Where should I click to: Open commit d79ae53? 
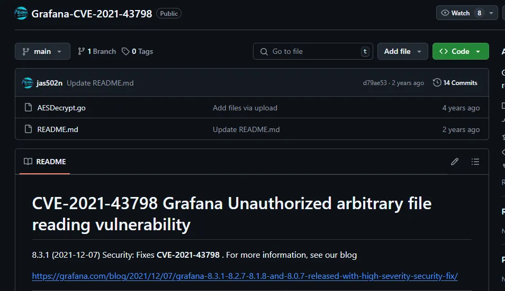[375, 83]
